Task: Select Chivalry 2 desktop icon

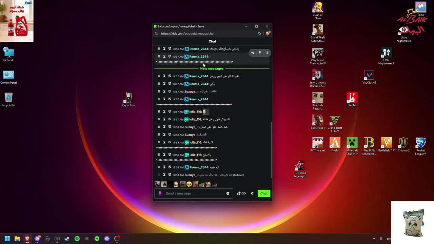Action: click(403, 145)
